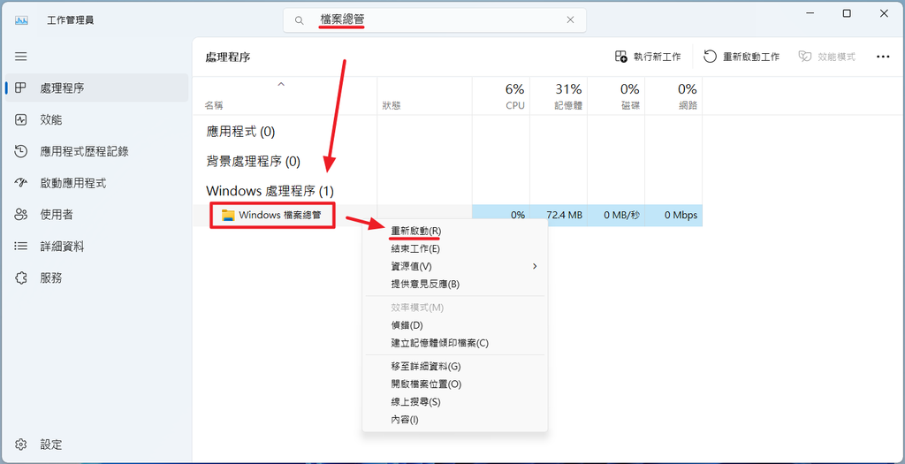905x464 pixels.
Task: Choose 線上搜尋(S) menu item
Action: 455,401
